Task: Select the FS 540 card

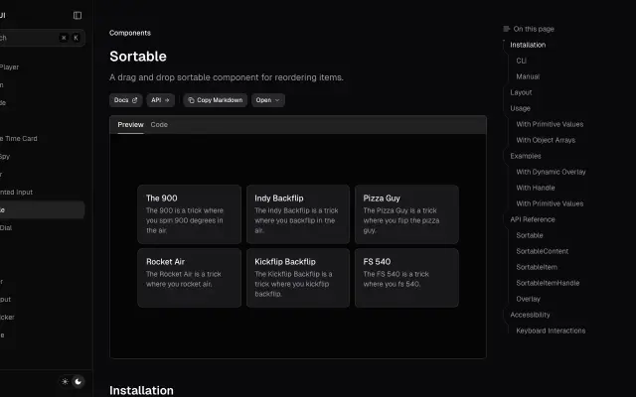Action: coord(406,278)
